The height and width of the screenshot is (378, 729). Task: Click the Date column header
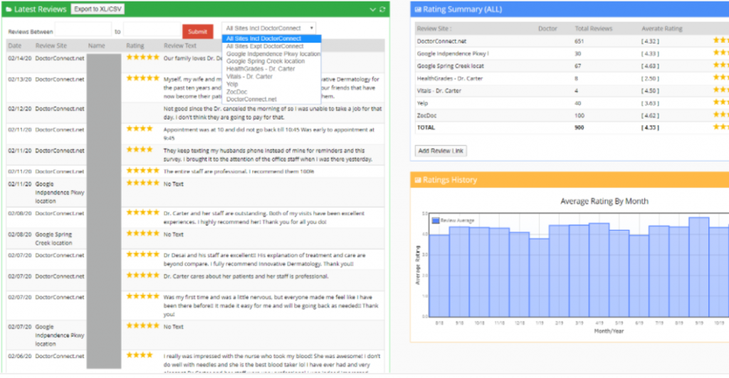(x=14, y=46)
